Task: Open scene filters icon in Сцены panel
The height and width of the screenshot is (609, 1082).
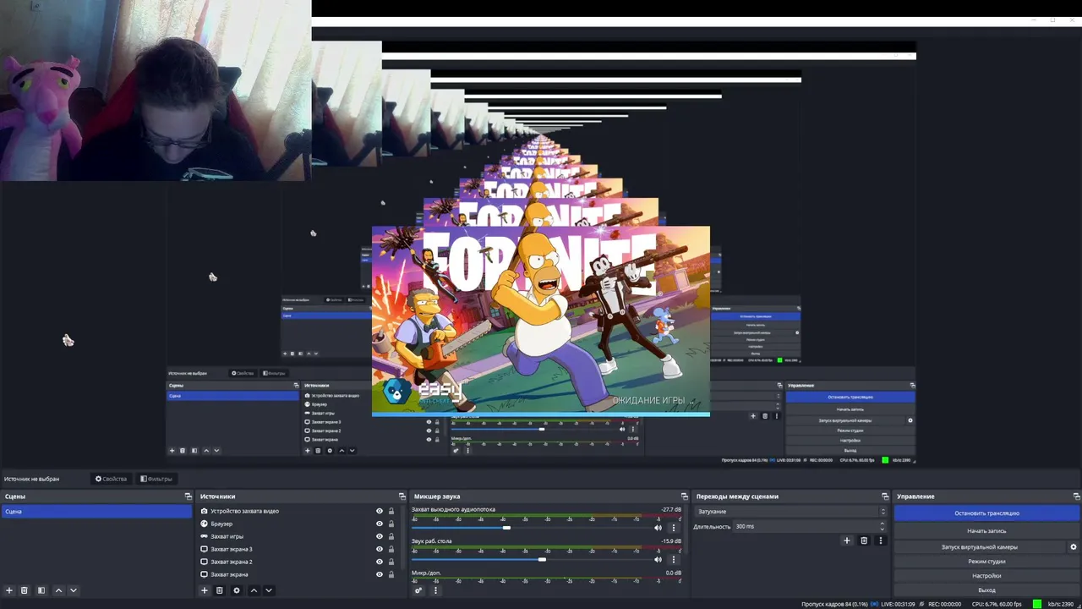Action: tap(41, 590)
